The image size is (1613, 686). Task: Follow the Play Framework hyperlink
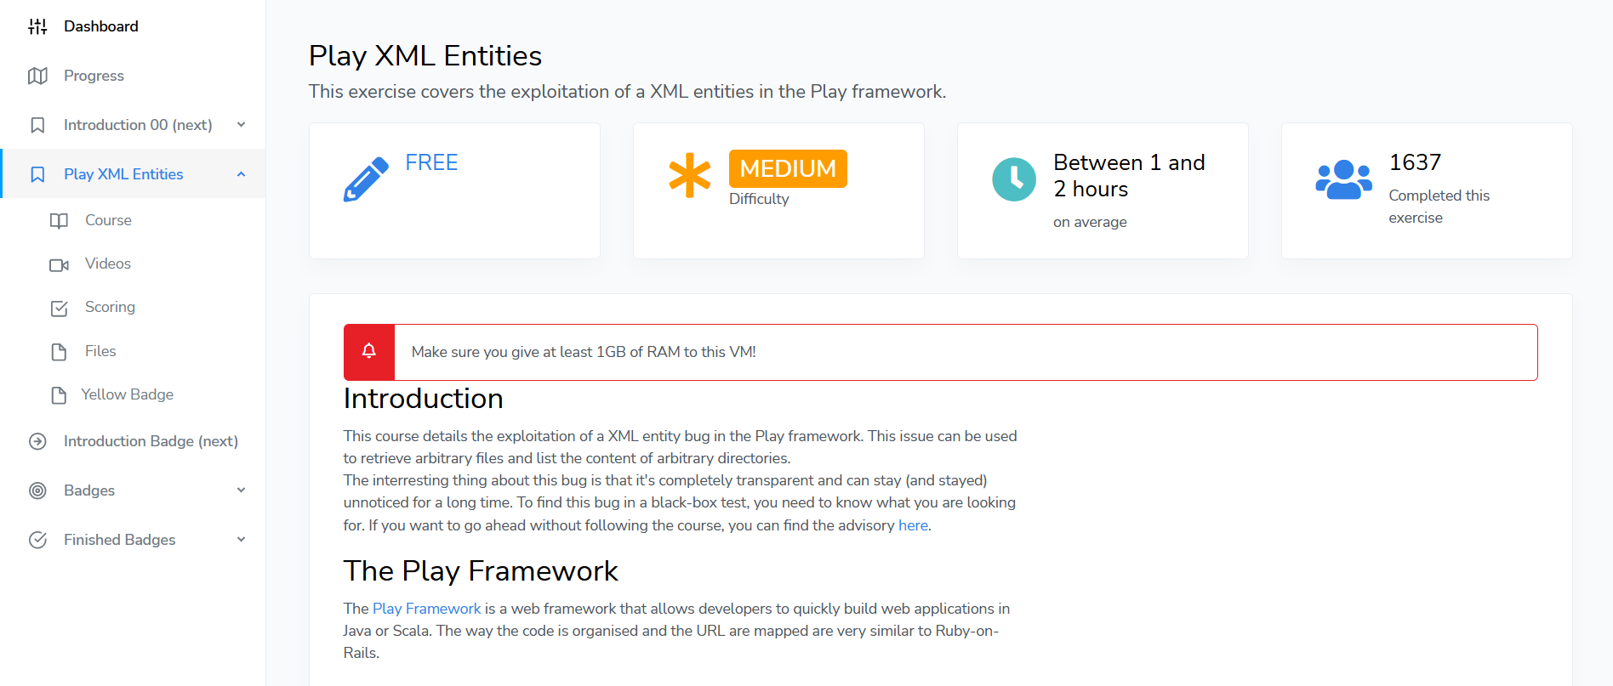(x=426, y=609)
